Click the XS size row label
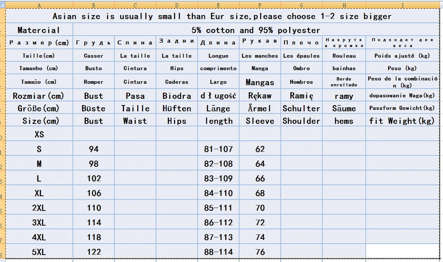Image resolution: width=443 pixels, height=262 pixels. tap(39, 134)
